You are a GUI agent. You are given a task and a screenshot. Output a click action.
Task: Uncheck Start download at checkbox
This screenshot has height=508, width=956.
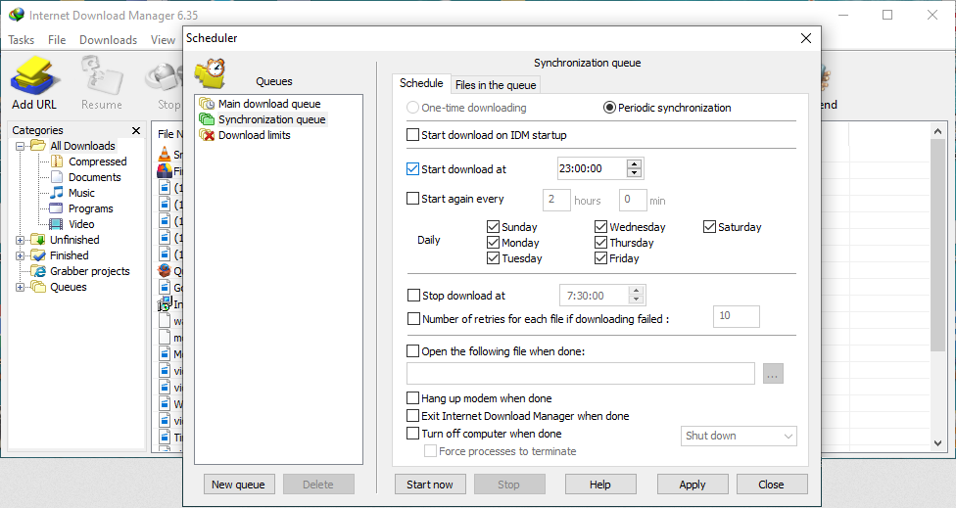(x=412, y=168)
